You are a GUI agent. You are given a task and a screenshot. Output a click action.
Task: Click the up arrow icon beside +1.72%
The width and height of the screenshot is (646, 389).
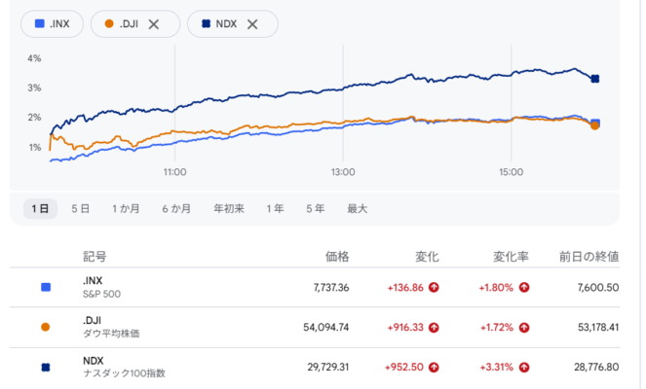[x=524, y=328]
